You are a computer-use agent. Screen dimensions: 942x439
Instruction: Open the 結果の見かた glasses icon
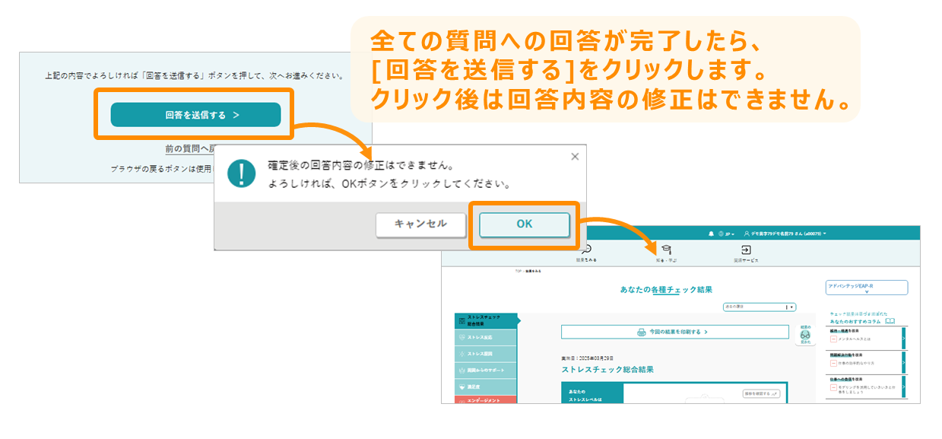805,336
